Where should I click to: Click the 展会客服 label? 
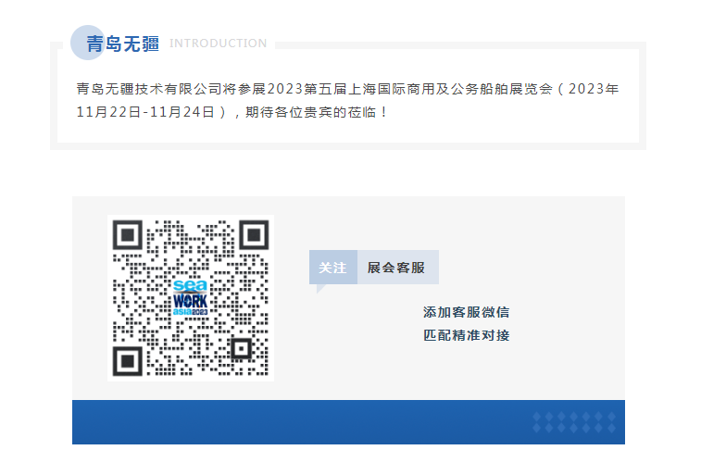(x=396, y=268)
